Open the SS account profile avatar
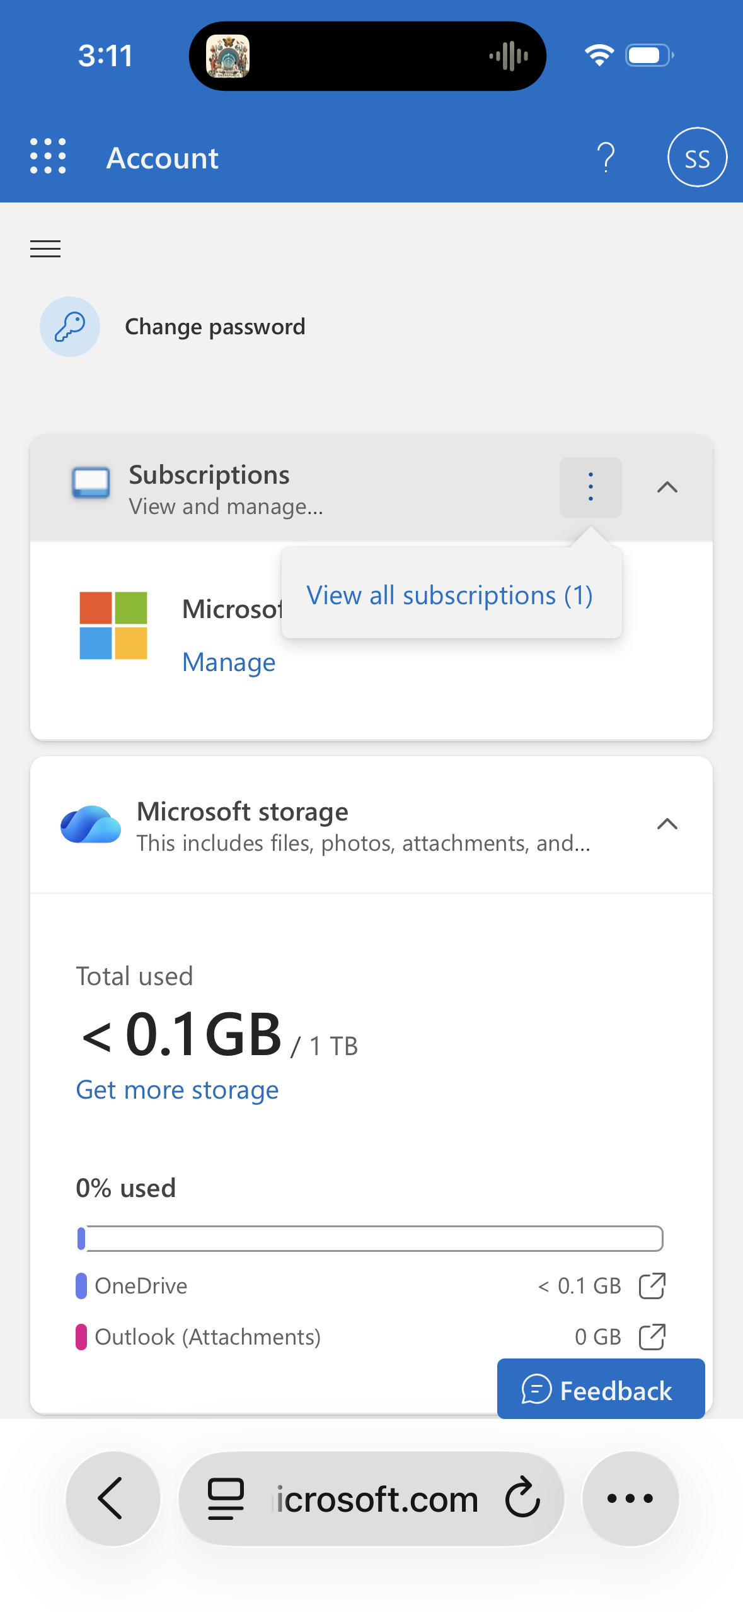Image resolution: width=743 pixels, height=1612 pixels. coord(697,157)
